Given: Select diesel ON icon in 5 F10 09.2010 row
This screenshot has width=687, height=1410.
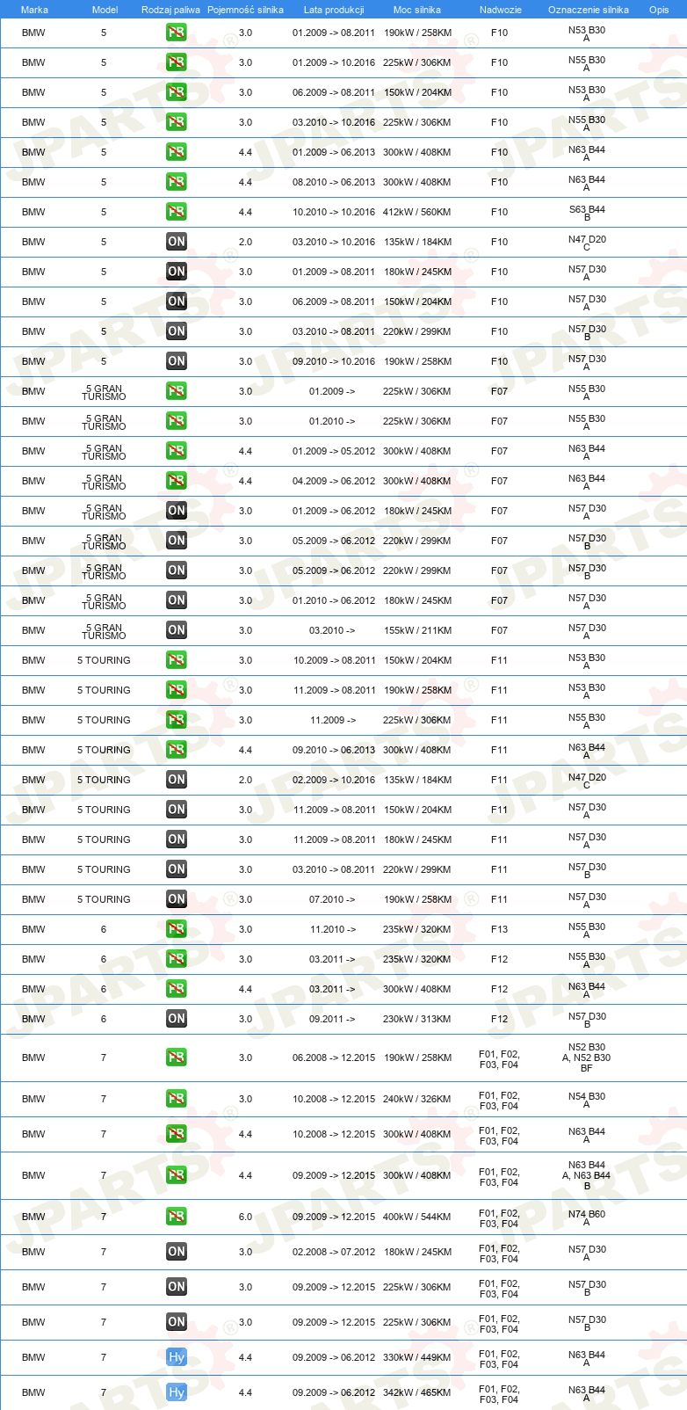Looking at the screenshot, I should (177, 361).
